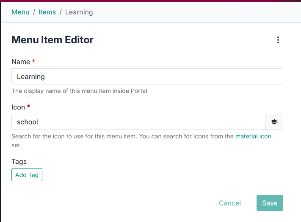Image resolution: width=301 pixels, height=222 pixels.
Task: Click the Menu Item Editor heading
Action: point(52,40)
